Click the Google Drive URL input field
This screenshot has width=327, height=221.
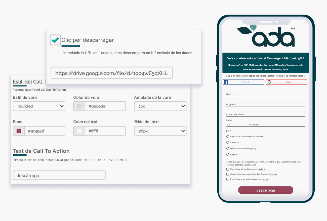tap(112, 73)
